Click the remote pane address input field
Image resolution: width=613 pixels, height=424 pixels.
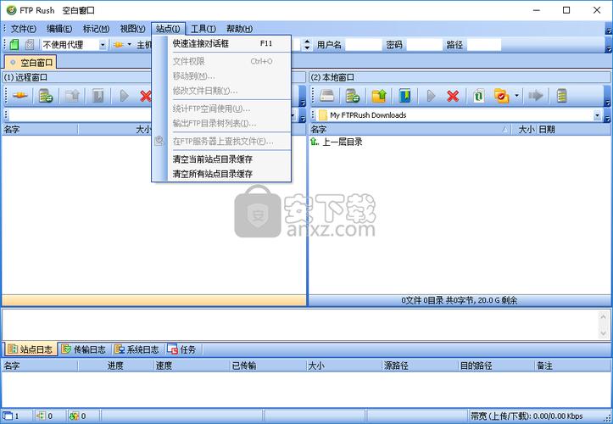(81, 115)
